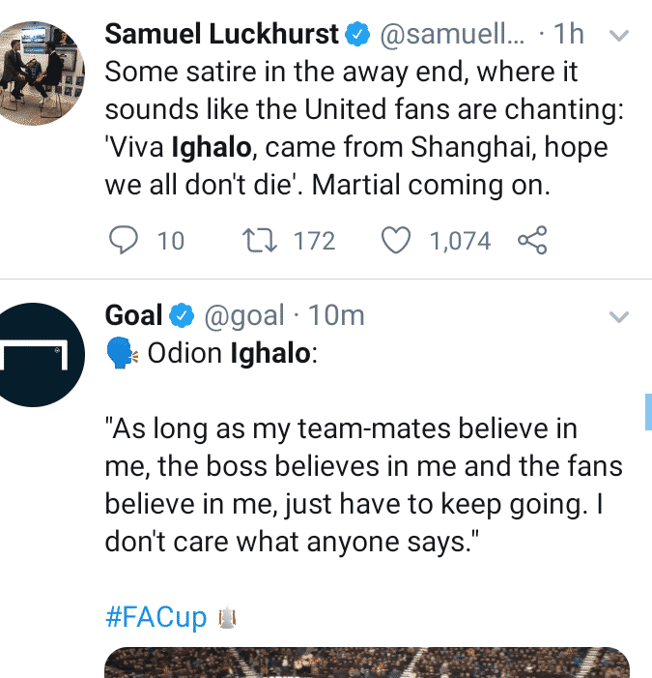
Task: Click the 10m timestamp on the Goal tweet
Action: 333,315
